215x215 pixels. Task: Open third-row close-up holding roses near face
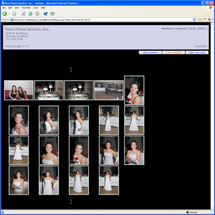pos(79,150)
